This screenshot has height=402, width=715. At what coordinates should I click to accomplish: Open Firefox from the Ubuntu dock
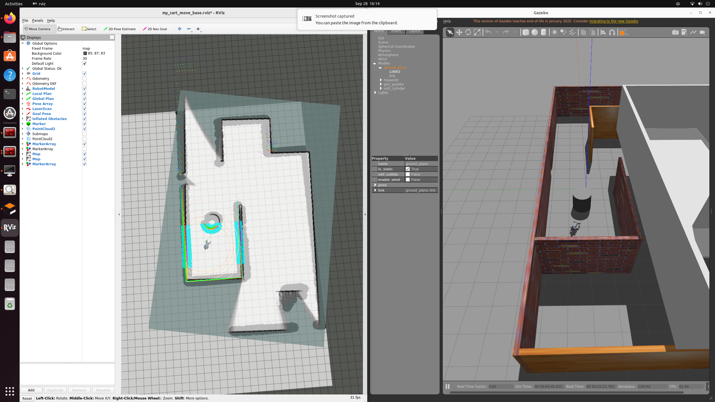click(10, 18)
